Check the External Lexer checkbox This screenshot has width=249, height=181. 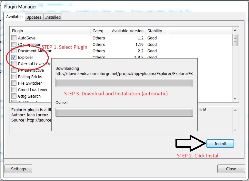[x=14, y=64]
